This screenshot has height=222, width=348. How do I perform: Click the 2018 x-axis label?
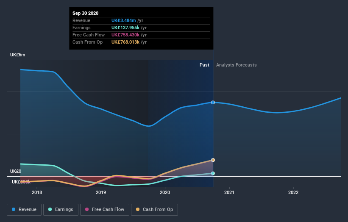37,192
